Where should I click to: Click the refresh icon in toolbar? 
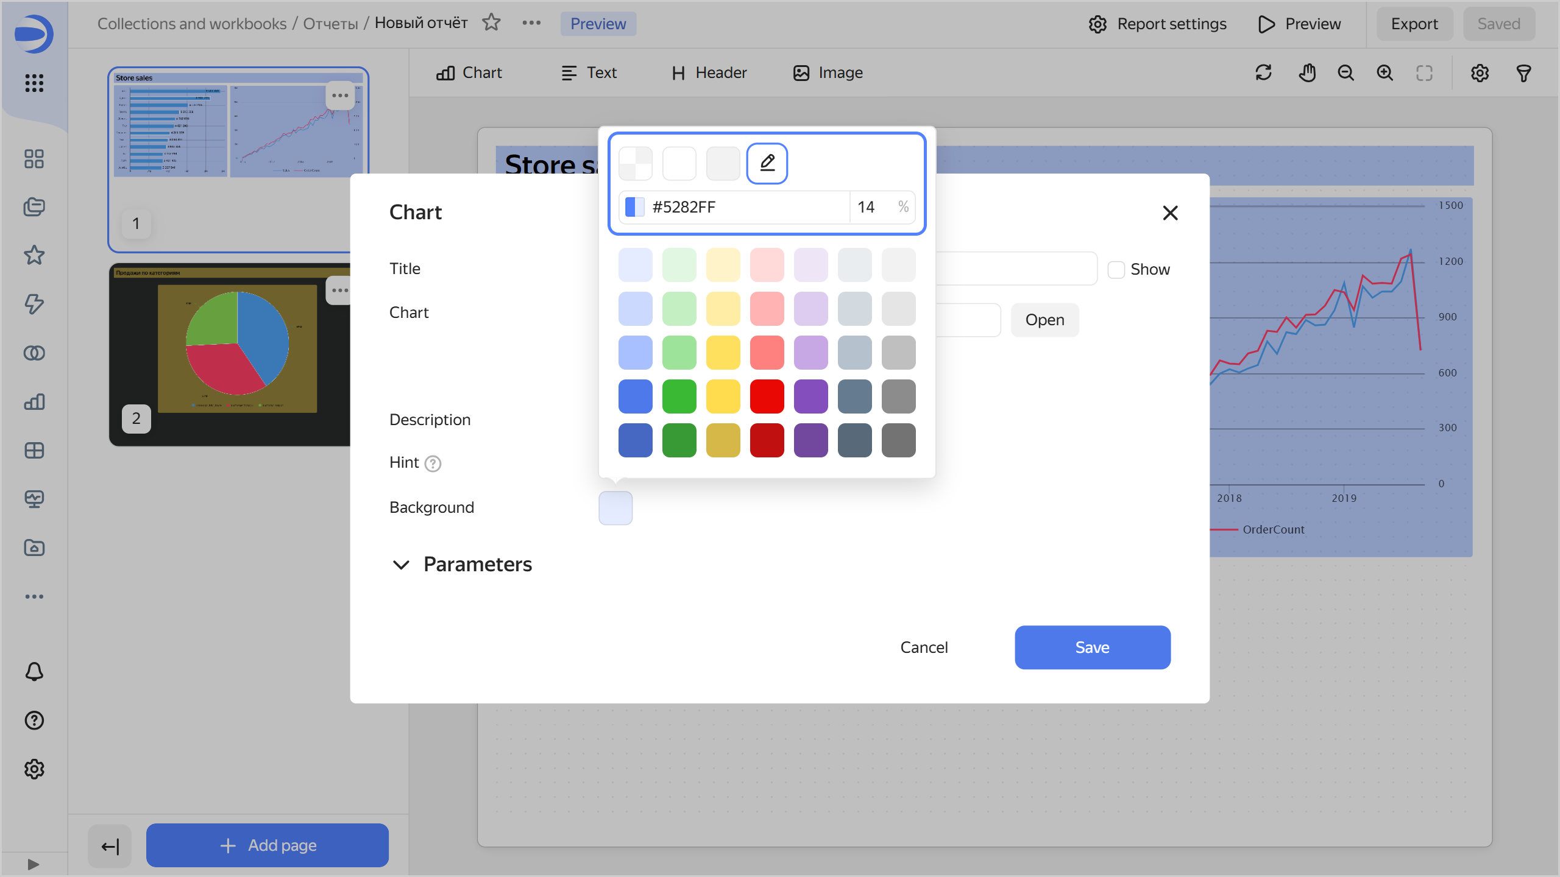coord(1263,73)
